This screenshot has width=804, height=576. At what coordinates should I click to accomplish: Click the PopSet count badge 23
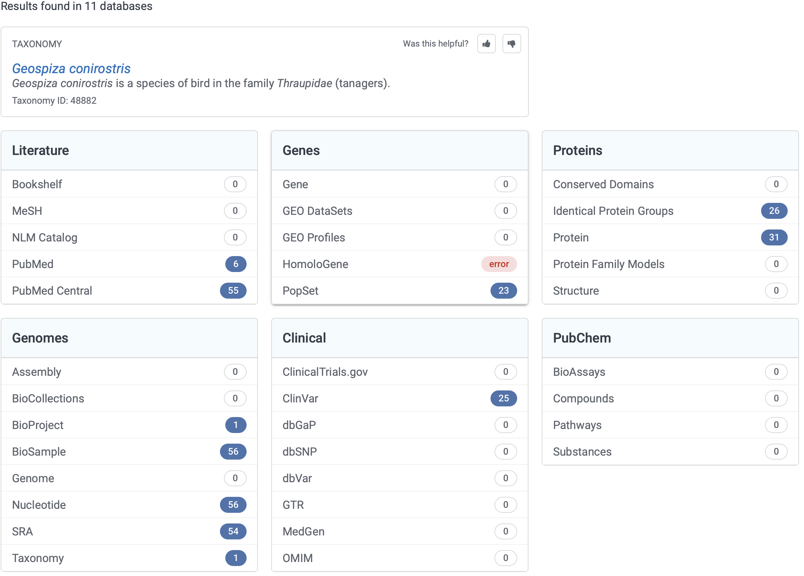coord(503,290)
